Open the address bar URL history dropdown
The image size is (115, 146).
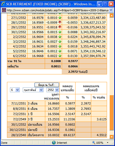[111, 10]
